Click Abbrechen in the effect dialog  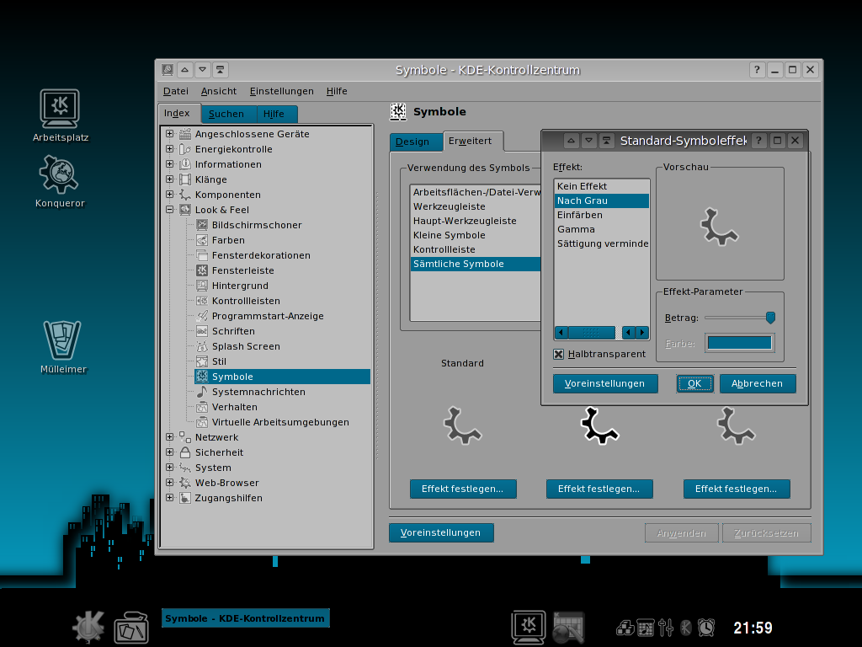pos(757,383)
